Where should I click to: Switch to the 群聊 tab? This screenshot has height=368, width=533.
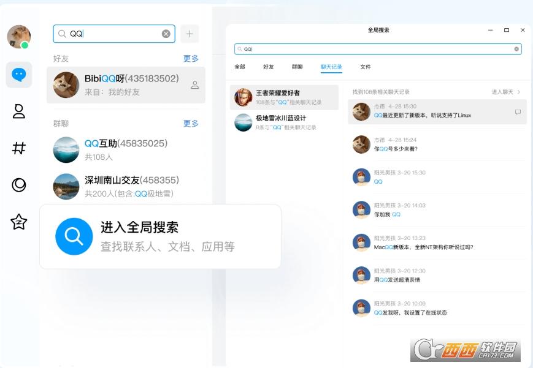click(297, 67)
